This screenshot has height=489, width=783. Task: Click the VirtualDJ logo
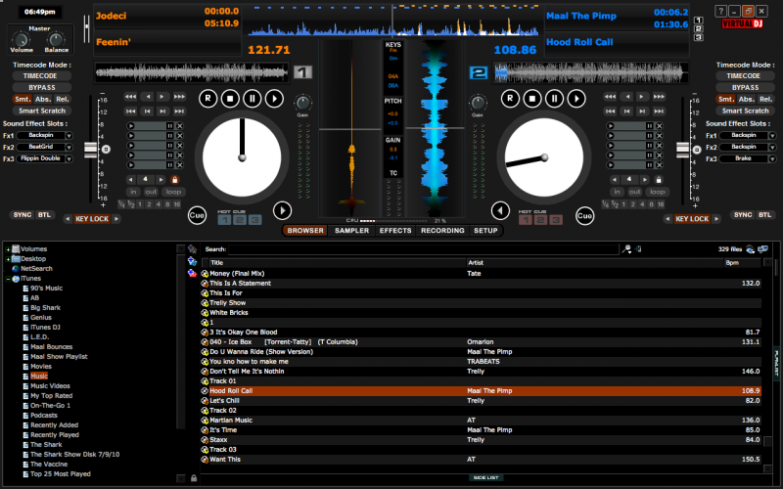742,23
